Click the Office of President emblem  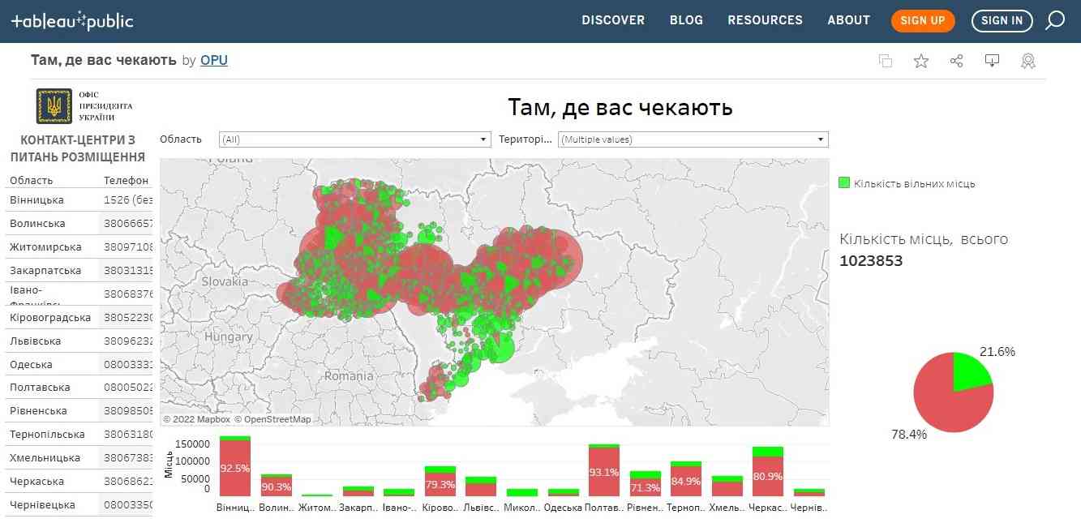coord(54,106)
